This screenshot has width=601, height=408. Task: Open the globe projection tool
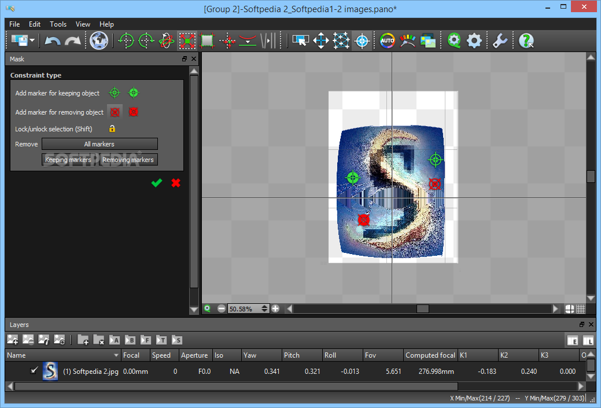tap(99, 41)
